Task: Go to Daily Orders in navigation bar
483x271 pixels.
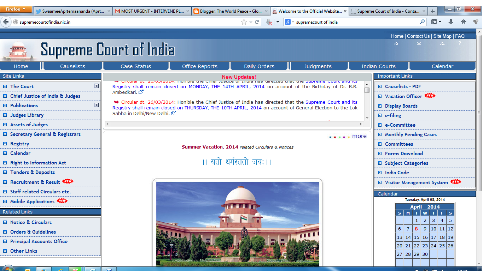Action: [x=259, y=66]
